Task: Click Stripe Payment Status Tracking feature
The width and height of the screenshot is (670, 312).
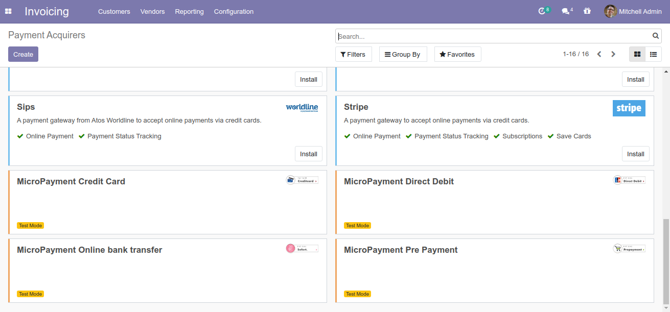Action: point(447,136)
